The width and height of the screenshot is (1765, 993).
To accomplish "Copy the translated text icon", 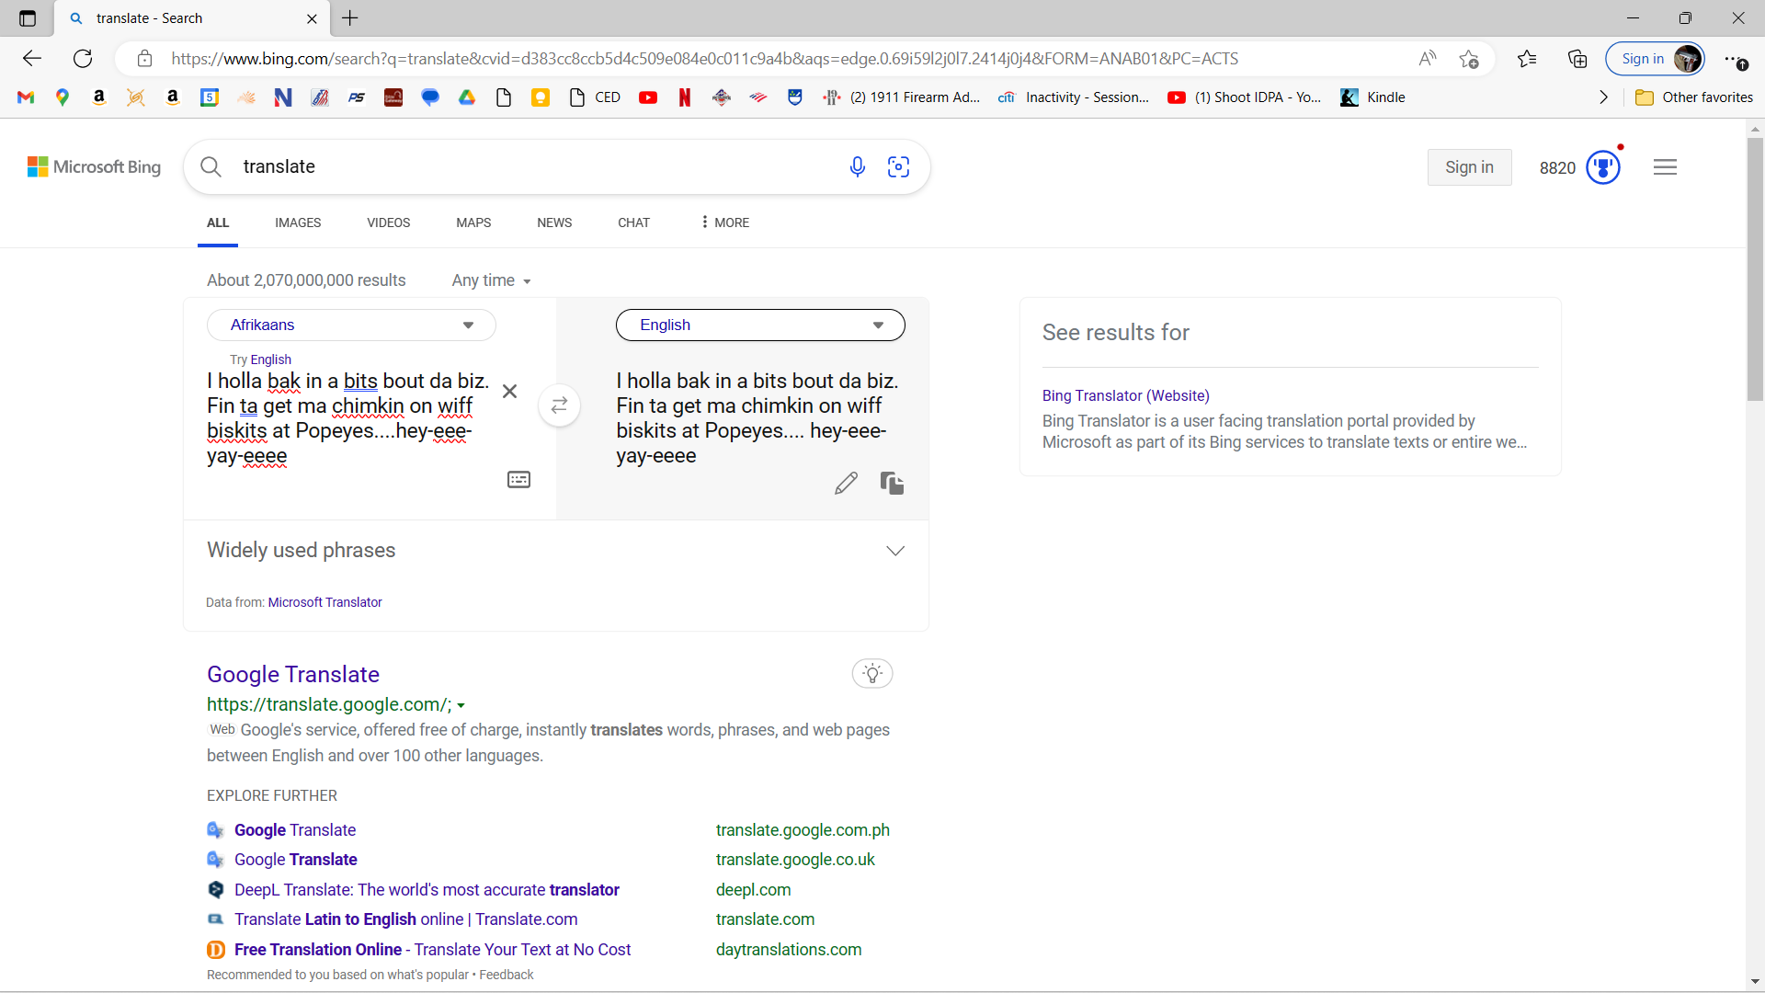I will (x=892, y=483).
